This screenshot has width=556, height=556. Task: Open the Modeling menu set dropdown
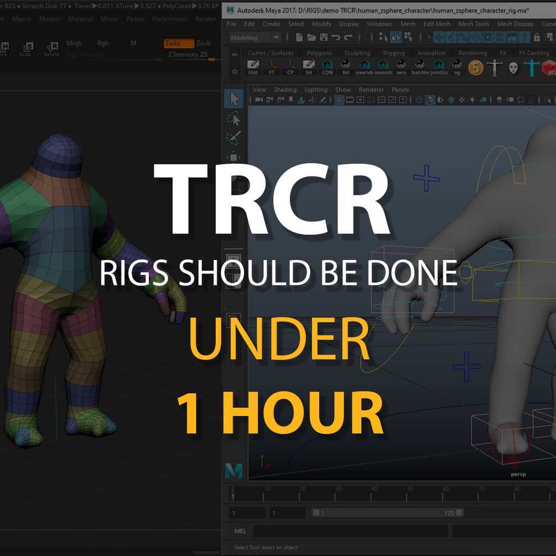pos(254,37)
